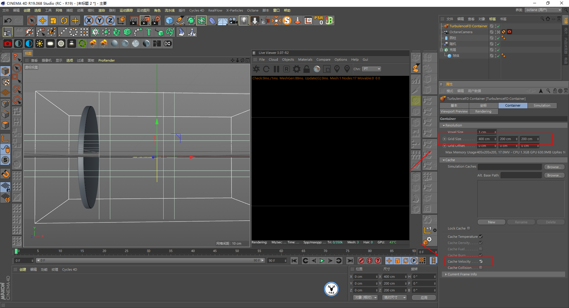Click Browse for Alt. Base Path
The height and width of the screenshot is (308, 569).
click(554, 175)
